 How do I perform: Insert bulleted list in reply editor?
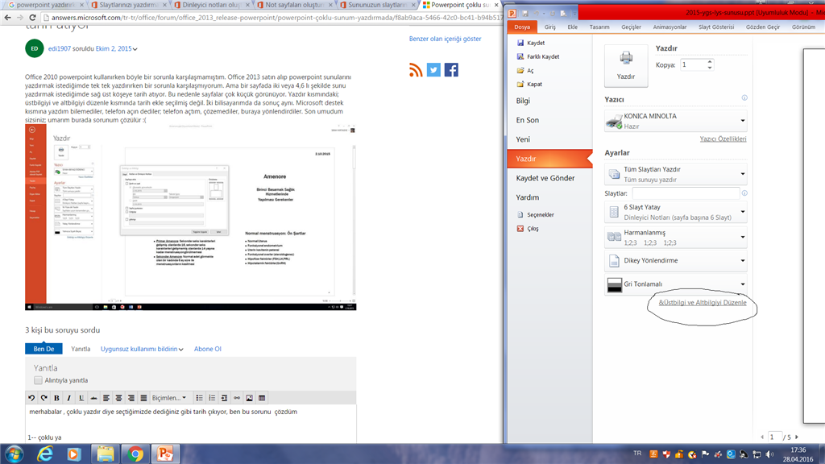point(200,398)
